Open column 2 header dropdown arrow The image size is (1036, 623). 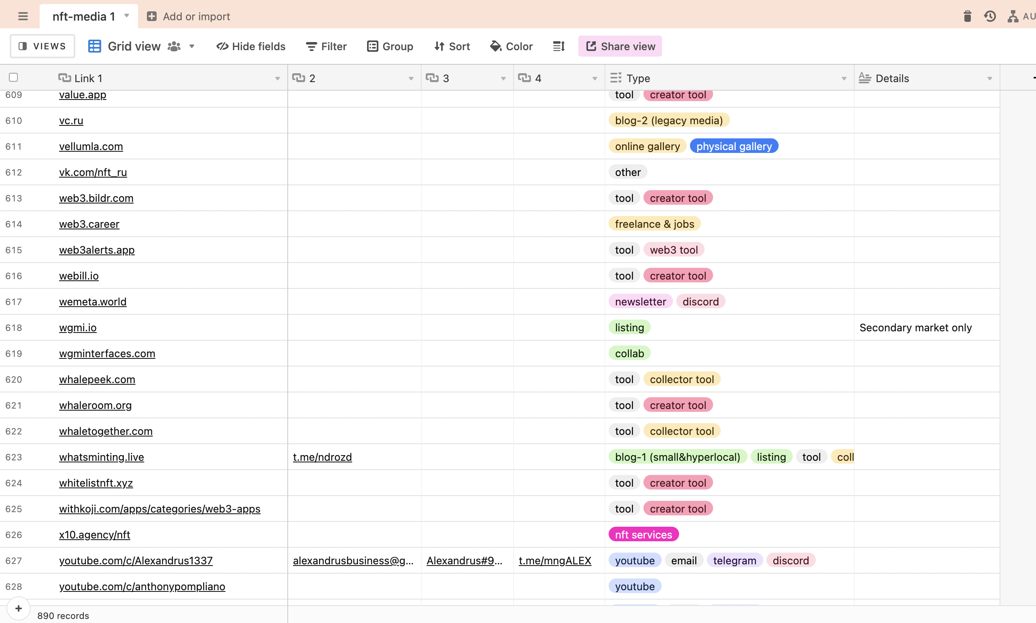coord(411,78)
